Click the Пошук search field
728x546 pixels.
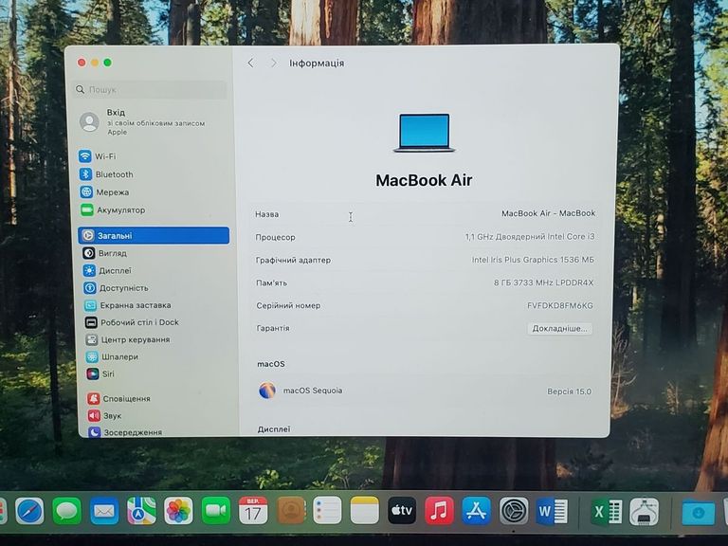[151, 89]
